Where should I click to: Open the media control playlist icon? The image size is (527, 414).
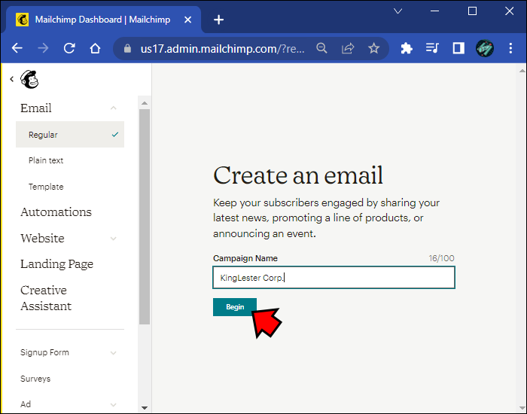coord(432,48)
